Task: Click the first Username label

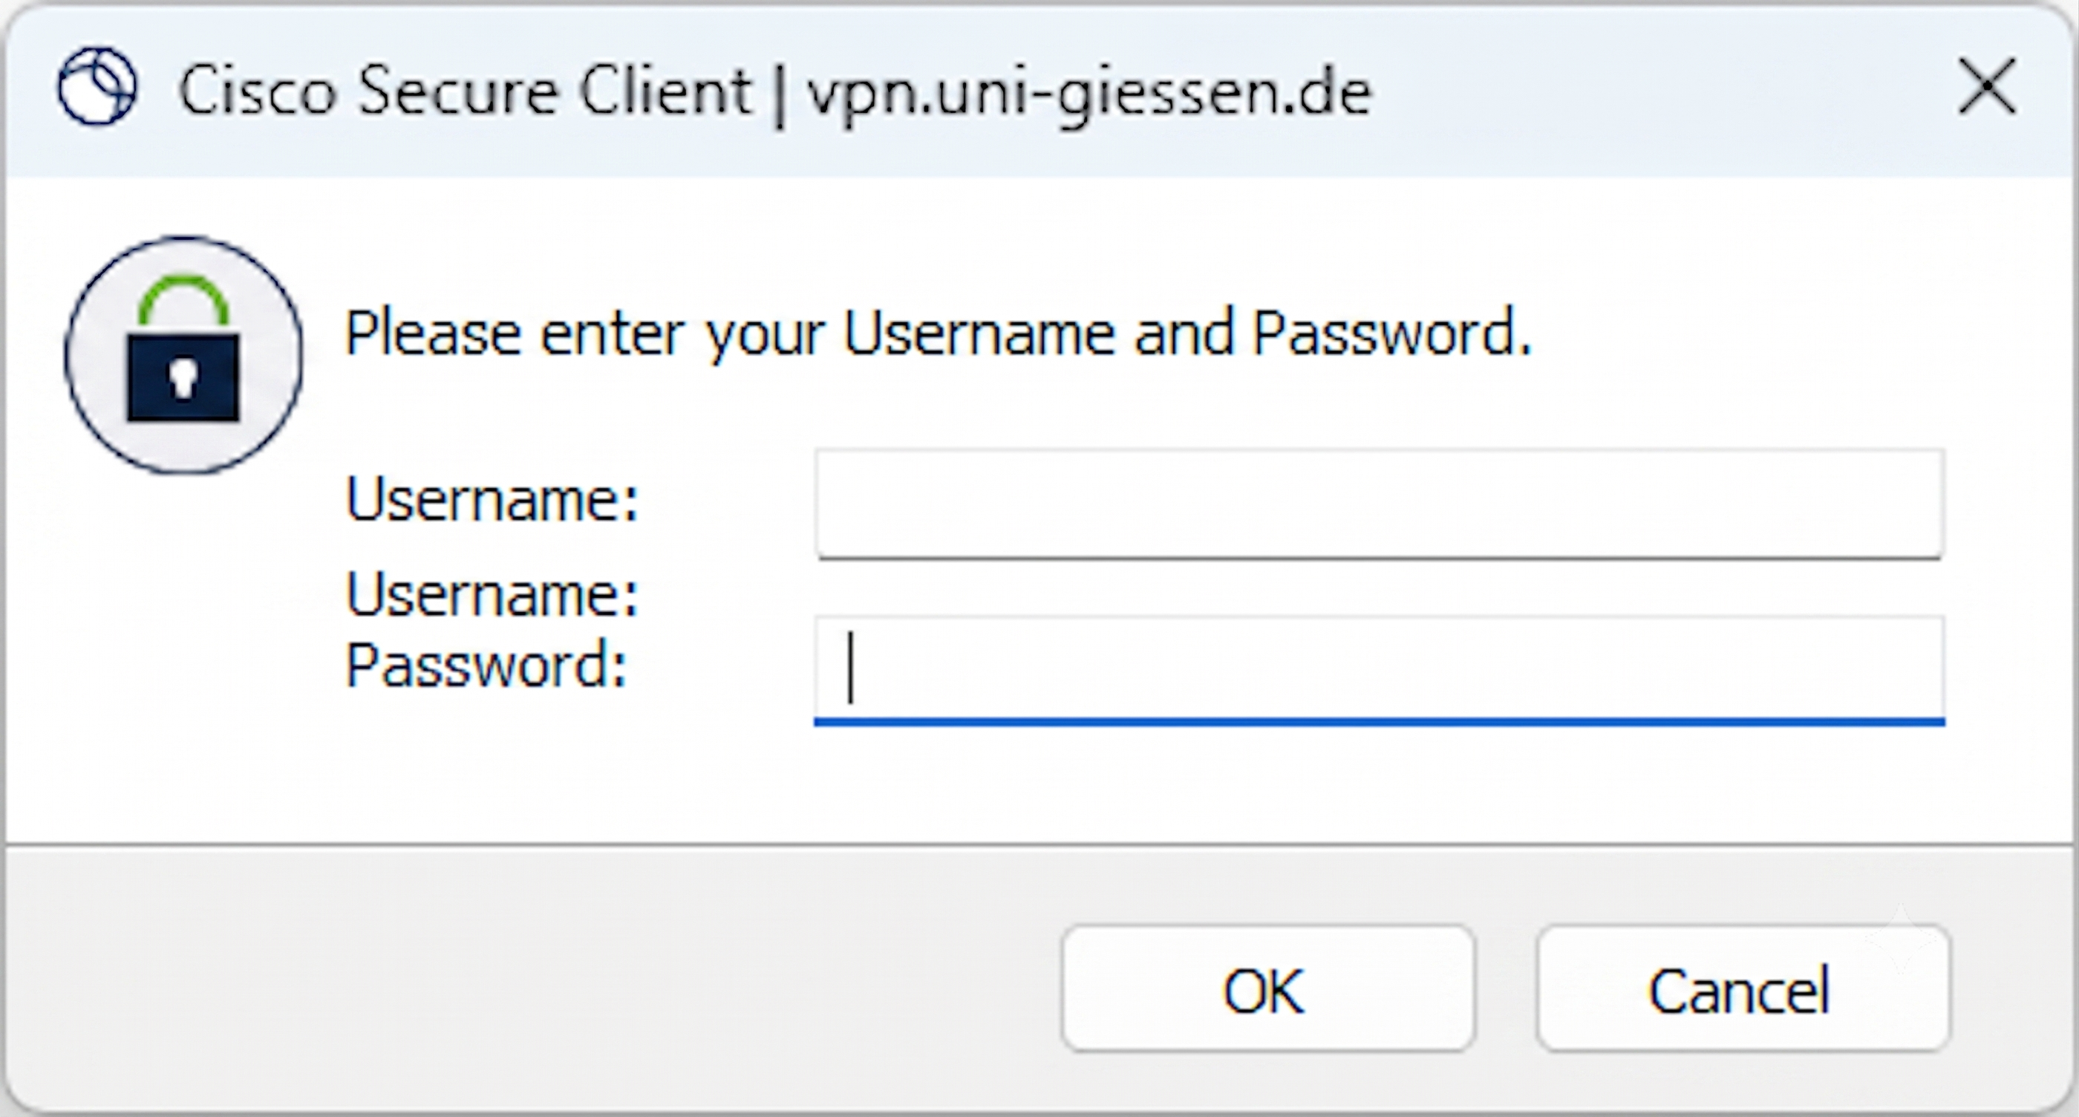Action: pos(492,500)
